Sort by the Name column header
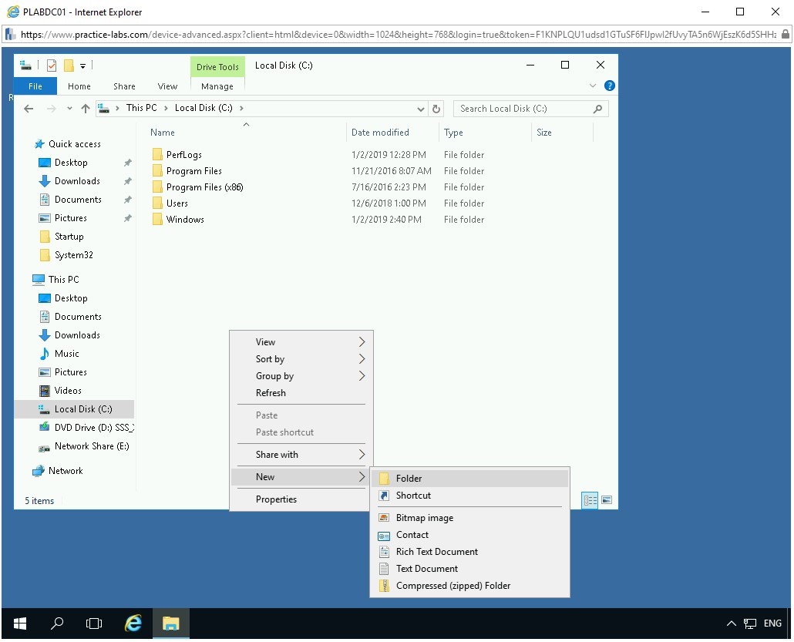The width and height of the screenshot is (794, 642). [162, 132]
